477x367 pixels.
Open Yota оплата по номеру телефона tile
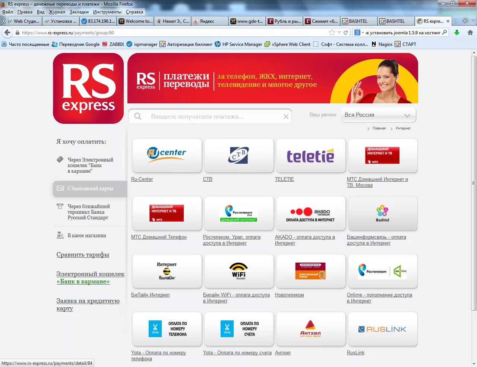click(167, 329)
